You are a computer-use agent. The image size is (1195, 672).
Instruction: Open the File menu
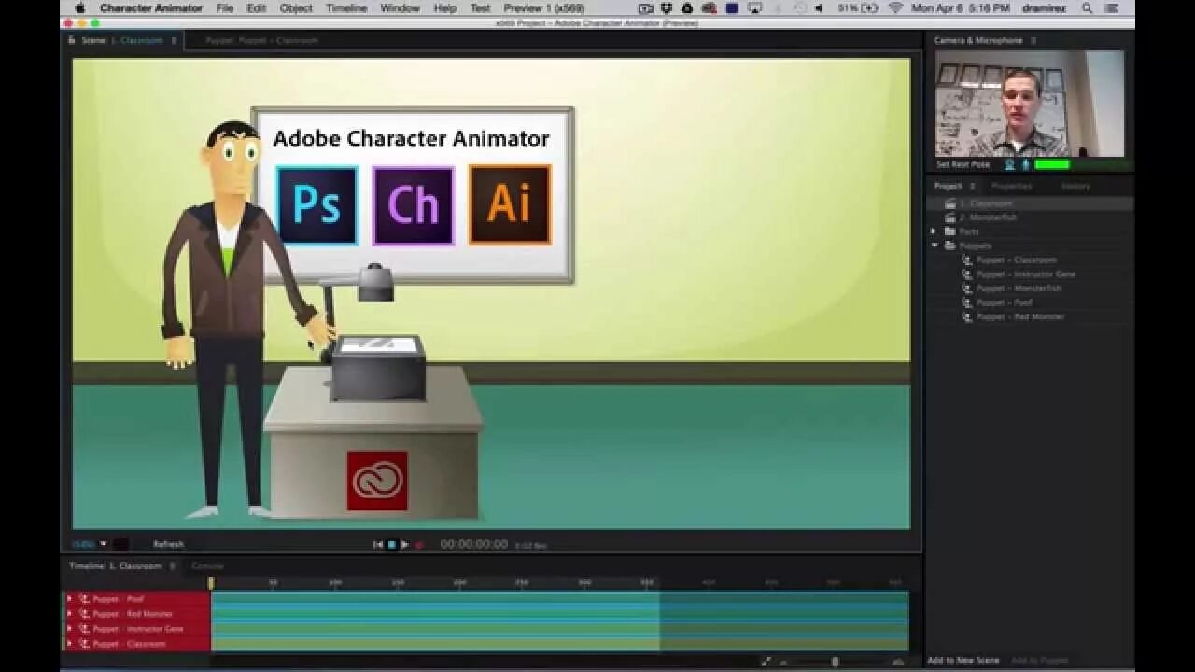click(x=225, y=8)
